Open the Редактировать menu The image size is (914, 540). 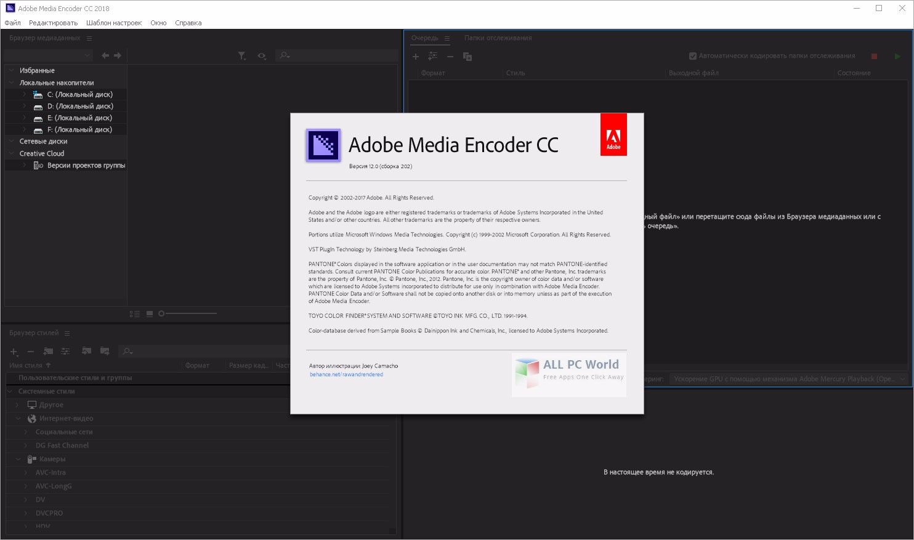[53, 23]
